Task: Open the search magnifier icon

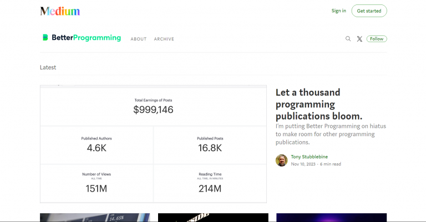Action: [348, 39]
